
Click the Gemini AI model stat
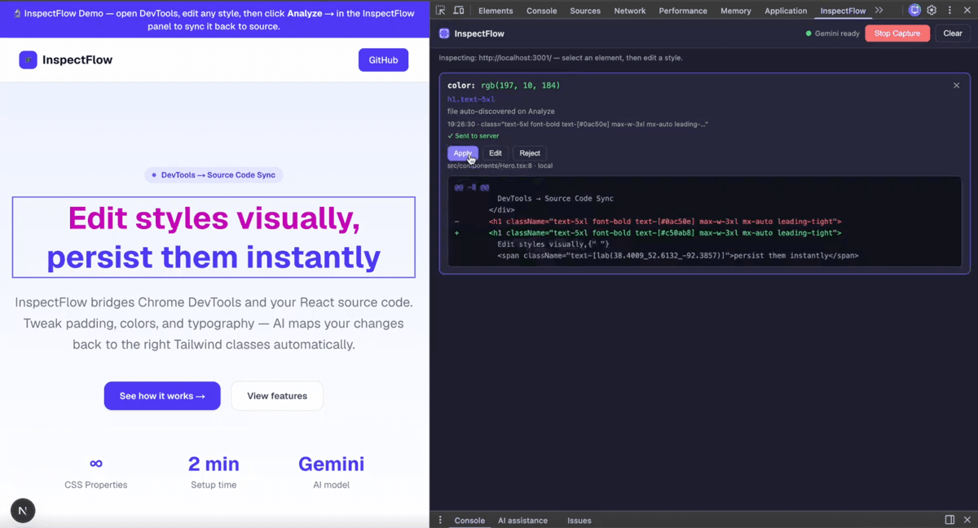[331, 472]
